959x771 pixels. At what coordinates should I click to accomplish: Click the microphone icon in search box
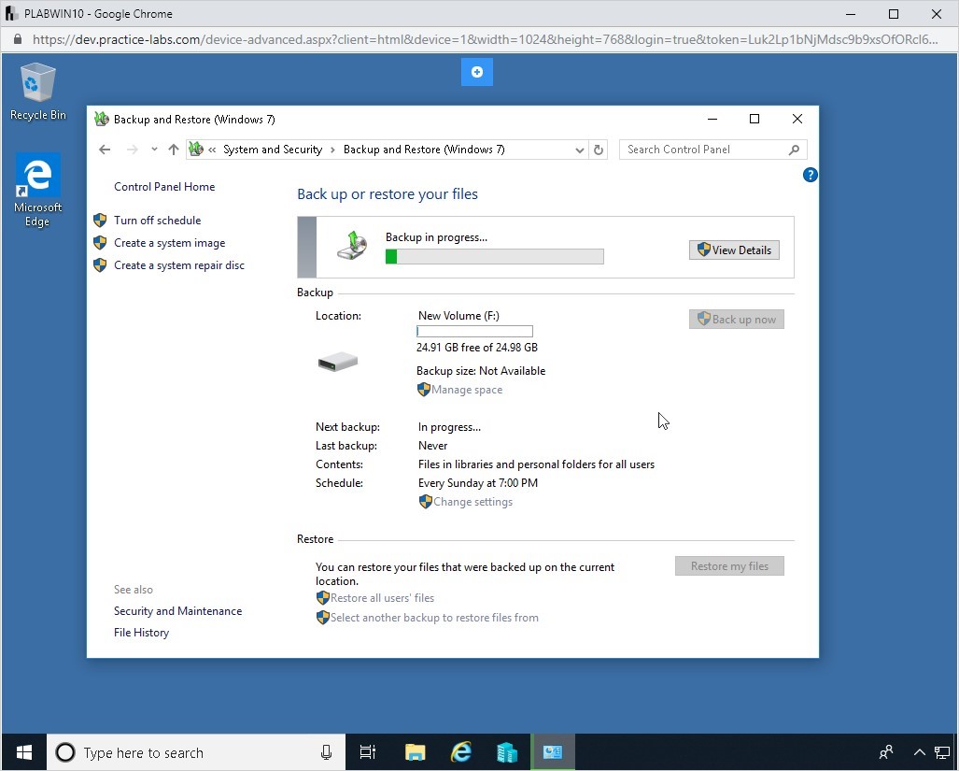click(x=327, y=752)
